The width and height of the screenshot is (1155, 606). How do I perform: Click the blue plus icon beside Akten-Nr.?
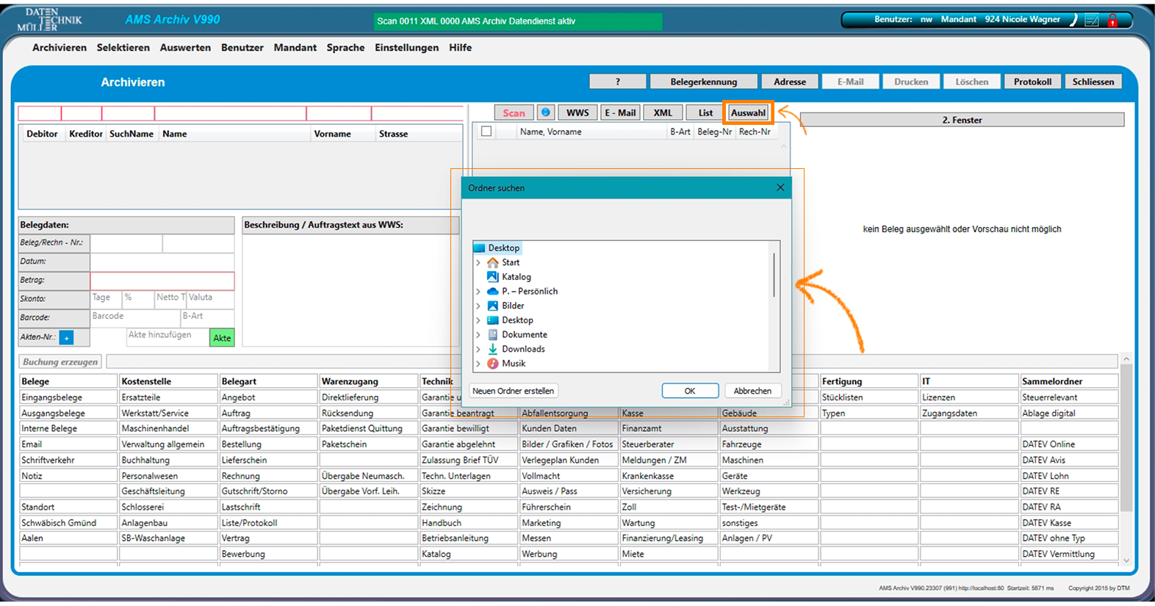[66, 337]
